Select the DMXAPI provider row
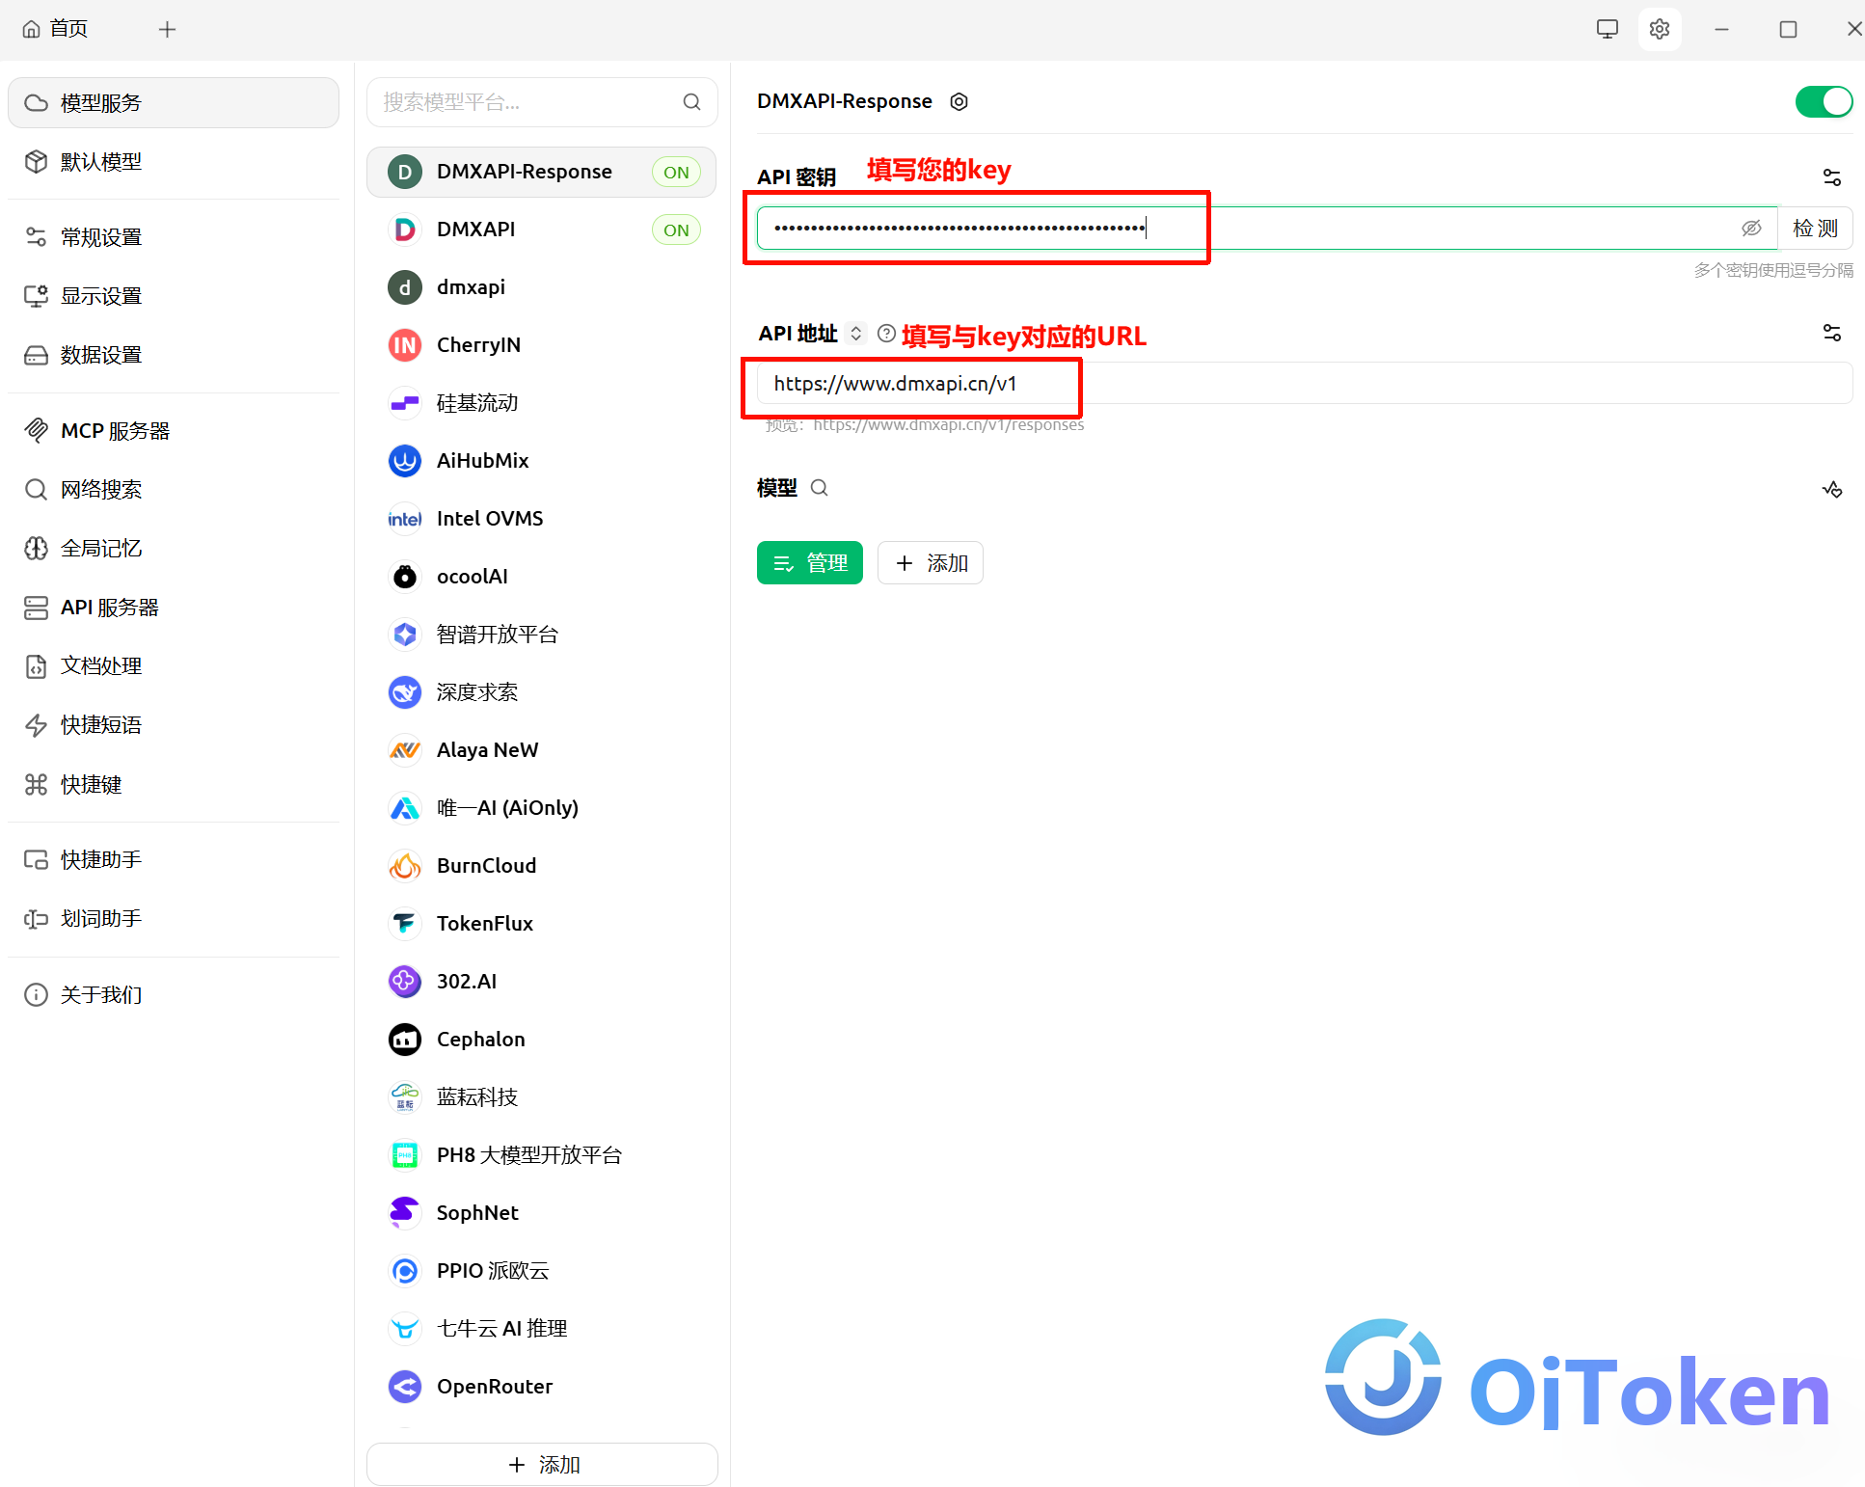1865x1487 pixels. point(542,230)
